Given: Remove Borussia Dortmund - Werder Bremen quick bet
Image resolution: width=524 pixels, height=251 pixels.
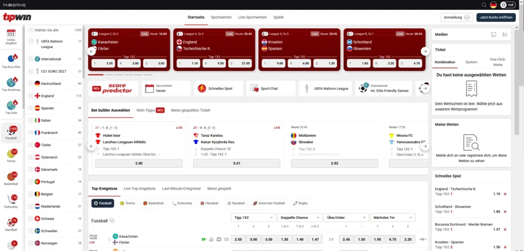Looking at the screenshot, I should (x=505, y=229).
